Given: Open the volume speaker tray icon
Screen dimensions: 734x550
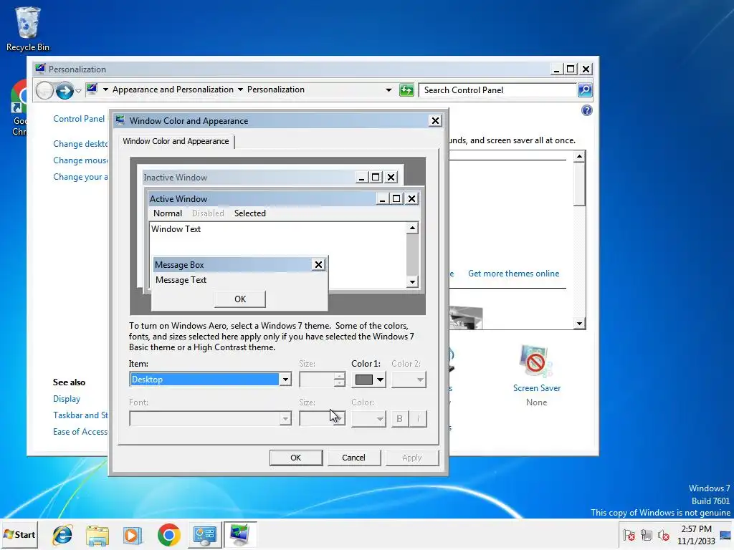Looking at the screenshot, I should (663, 535).
